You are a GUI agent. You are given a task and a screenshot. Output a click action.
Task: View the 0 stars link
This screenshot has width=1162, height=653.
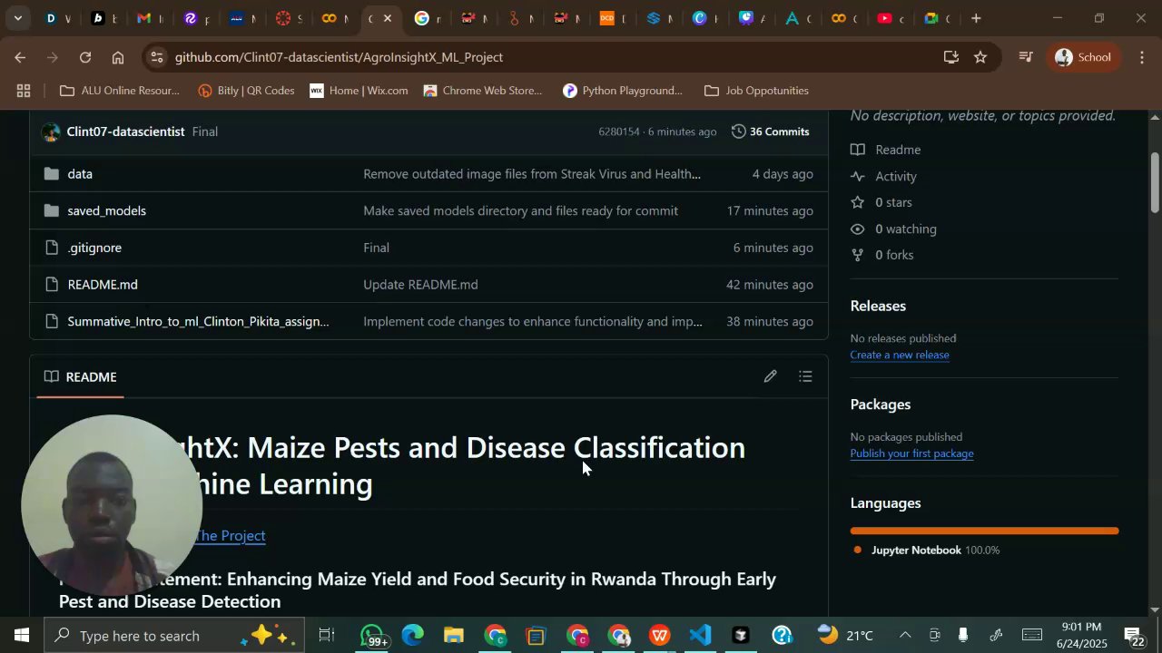[881, 202]
